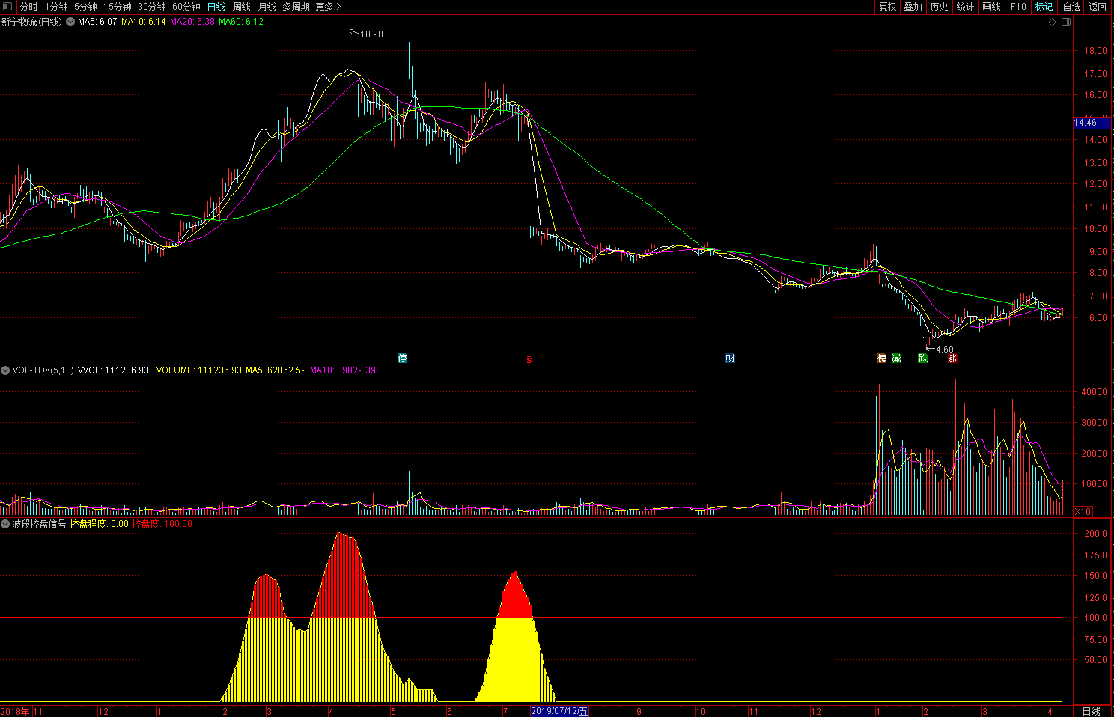The width and height of the screenshot is (1114, 717).
Task: Click the 停 suspension marker icon
Action: tap(402, 358)
